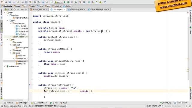Image resolution: width=192 pixels, height=108 pixels.
Task: Click the Open folder toolbar icon
Action: coord(2,2)
